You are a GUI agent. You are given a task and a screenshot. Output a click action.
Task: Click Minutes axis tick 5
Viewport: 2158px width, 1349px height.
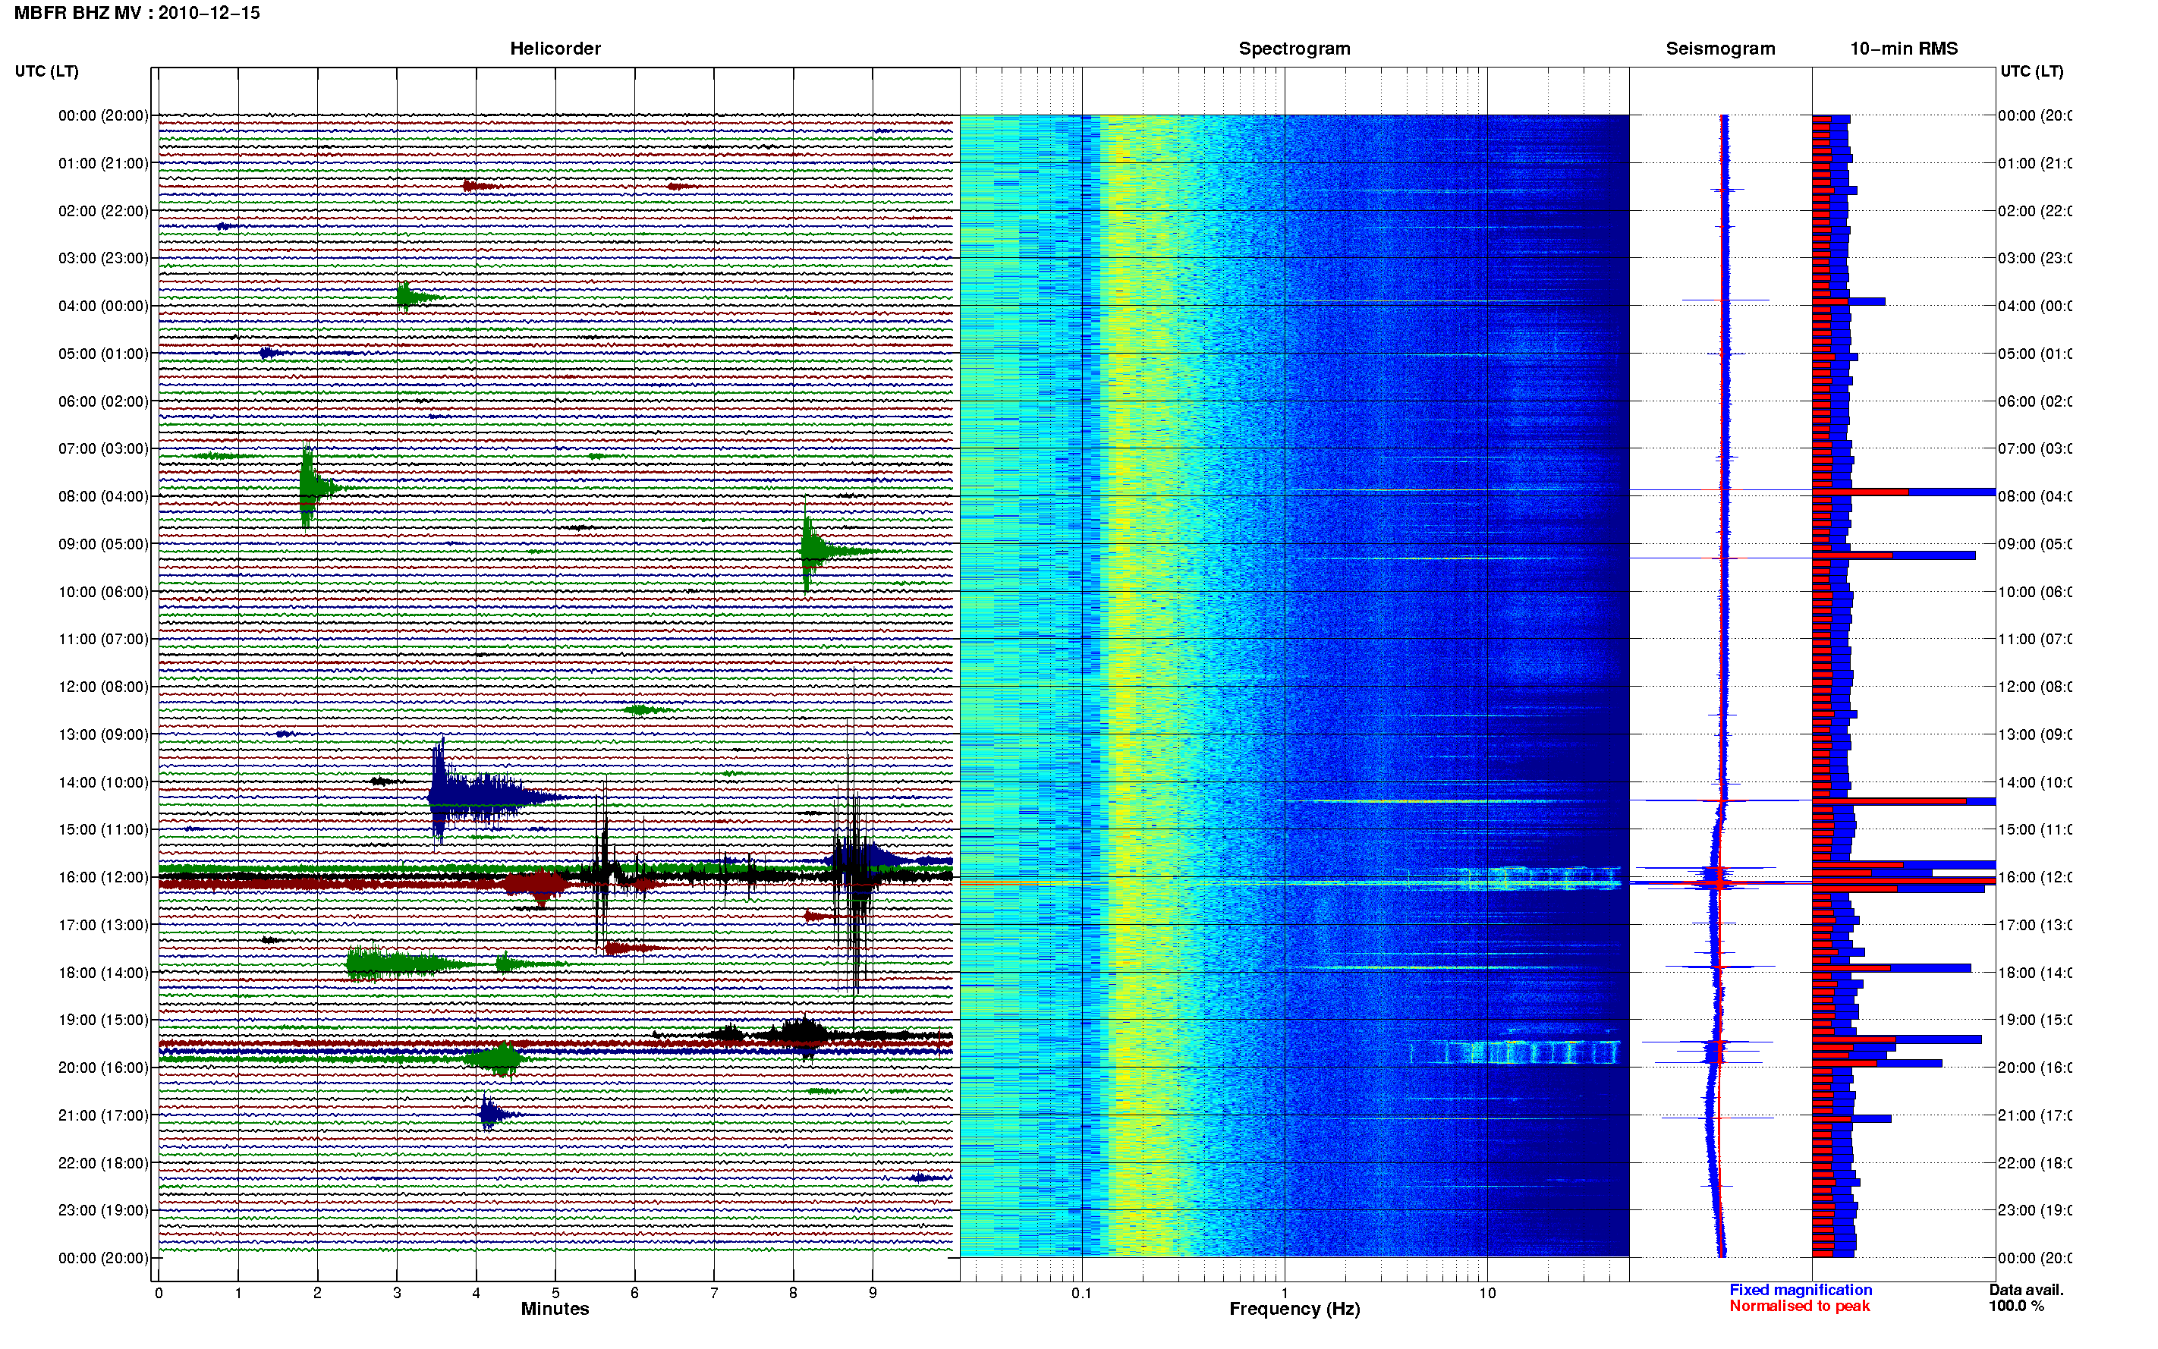[x=555, y=1293]
